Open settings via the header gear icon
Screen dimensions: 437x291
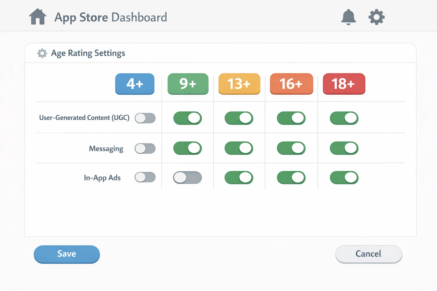(x=376, y=17)
